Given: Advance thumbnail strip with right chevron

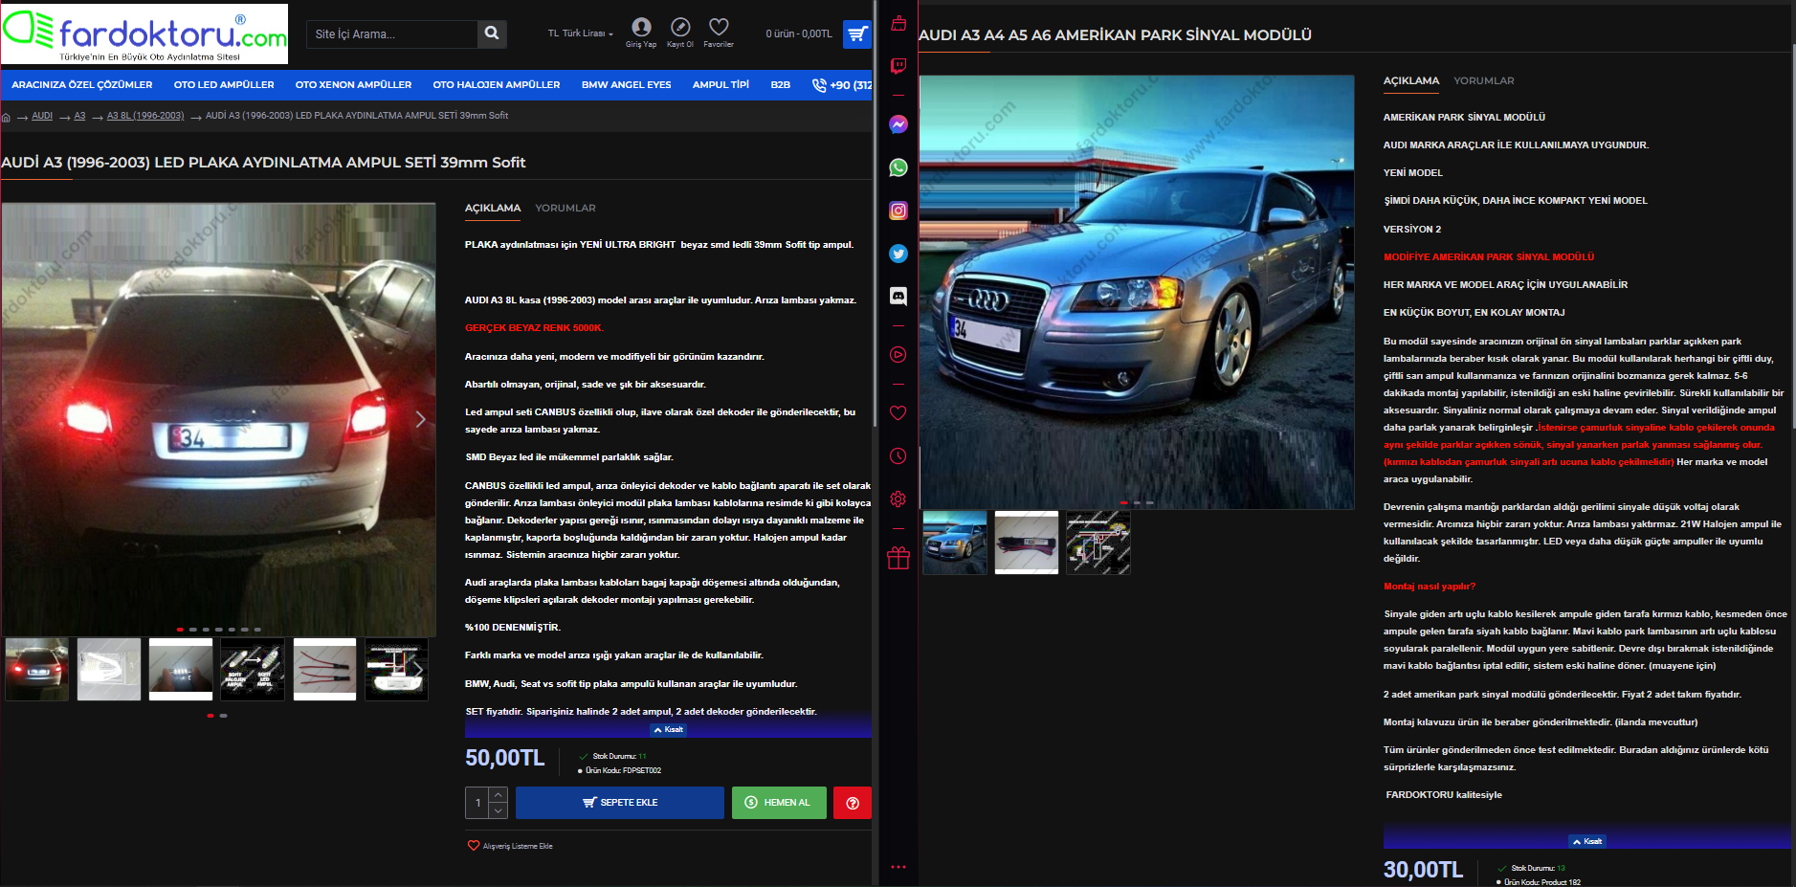Looking at the screenshot, I should pyautogui.click(x=417, y=670).
